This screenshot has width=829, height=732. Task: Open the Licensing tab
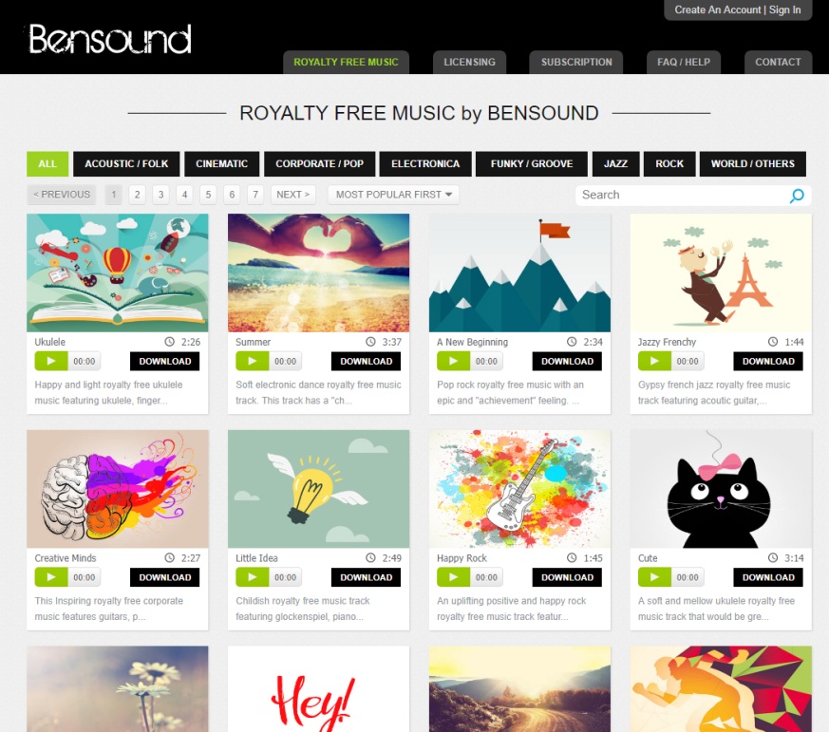tap(469, 63)
